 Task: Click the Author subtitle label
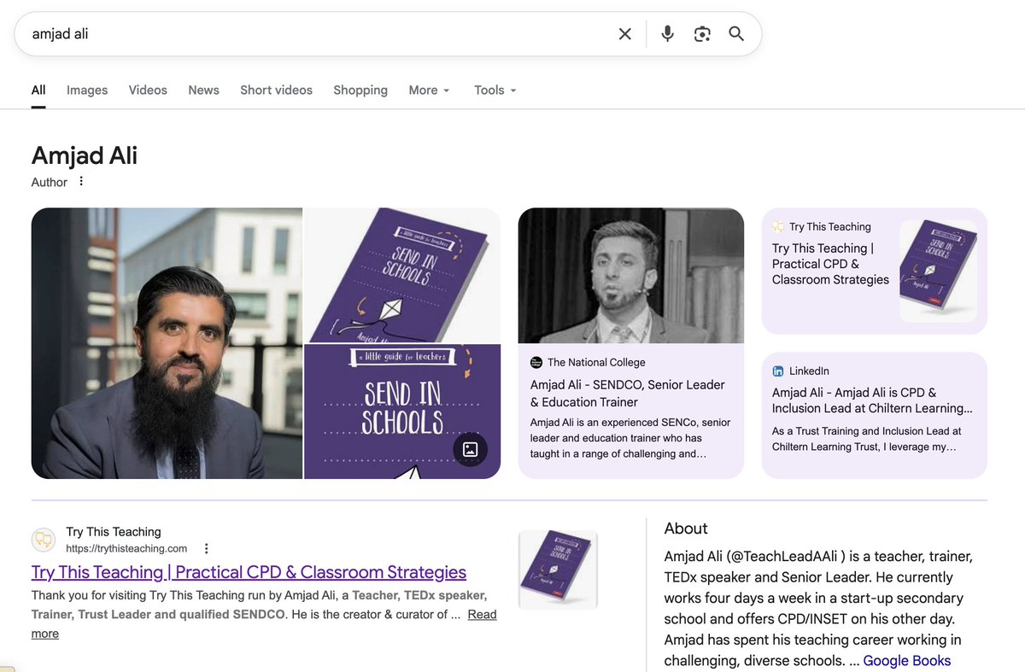[50, 182]
